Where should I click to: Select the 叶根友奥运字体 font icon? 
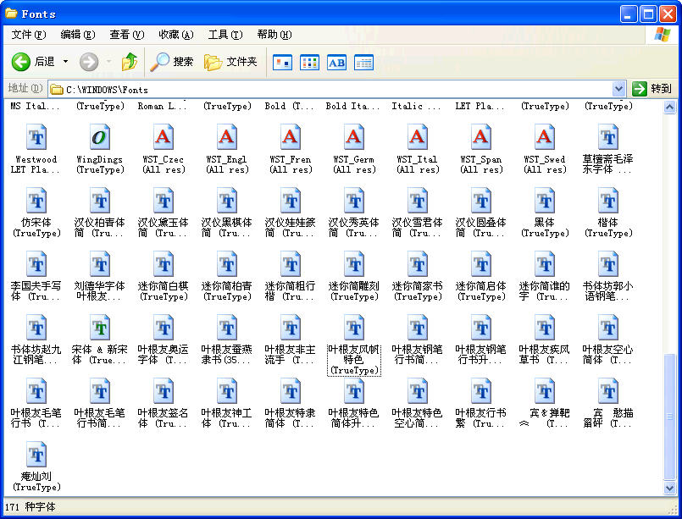coord(164,328)
